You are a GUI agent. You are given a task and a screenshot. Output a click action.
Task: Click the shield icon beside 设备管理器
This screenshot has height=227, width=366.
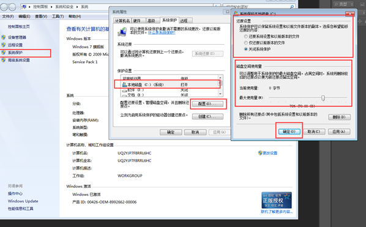coord(3,37)
